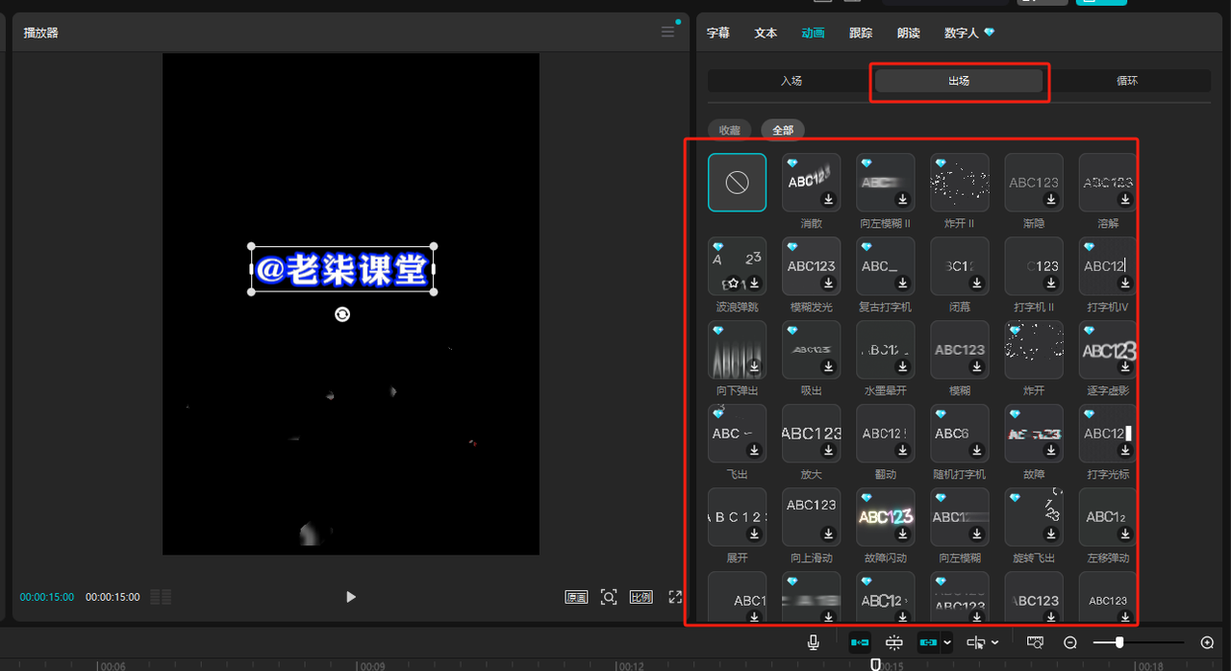This screenshot has height=671, width=1231.
Task: Click the fullscreen preview icon in player
Action: click(675, 597)
